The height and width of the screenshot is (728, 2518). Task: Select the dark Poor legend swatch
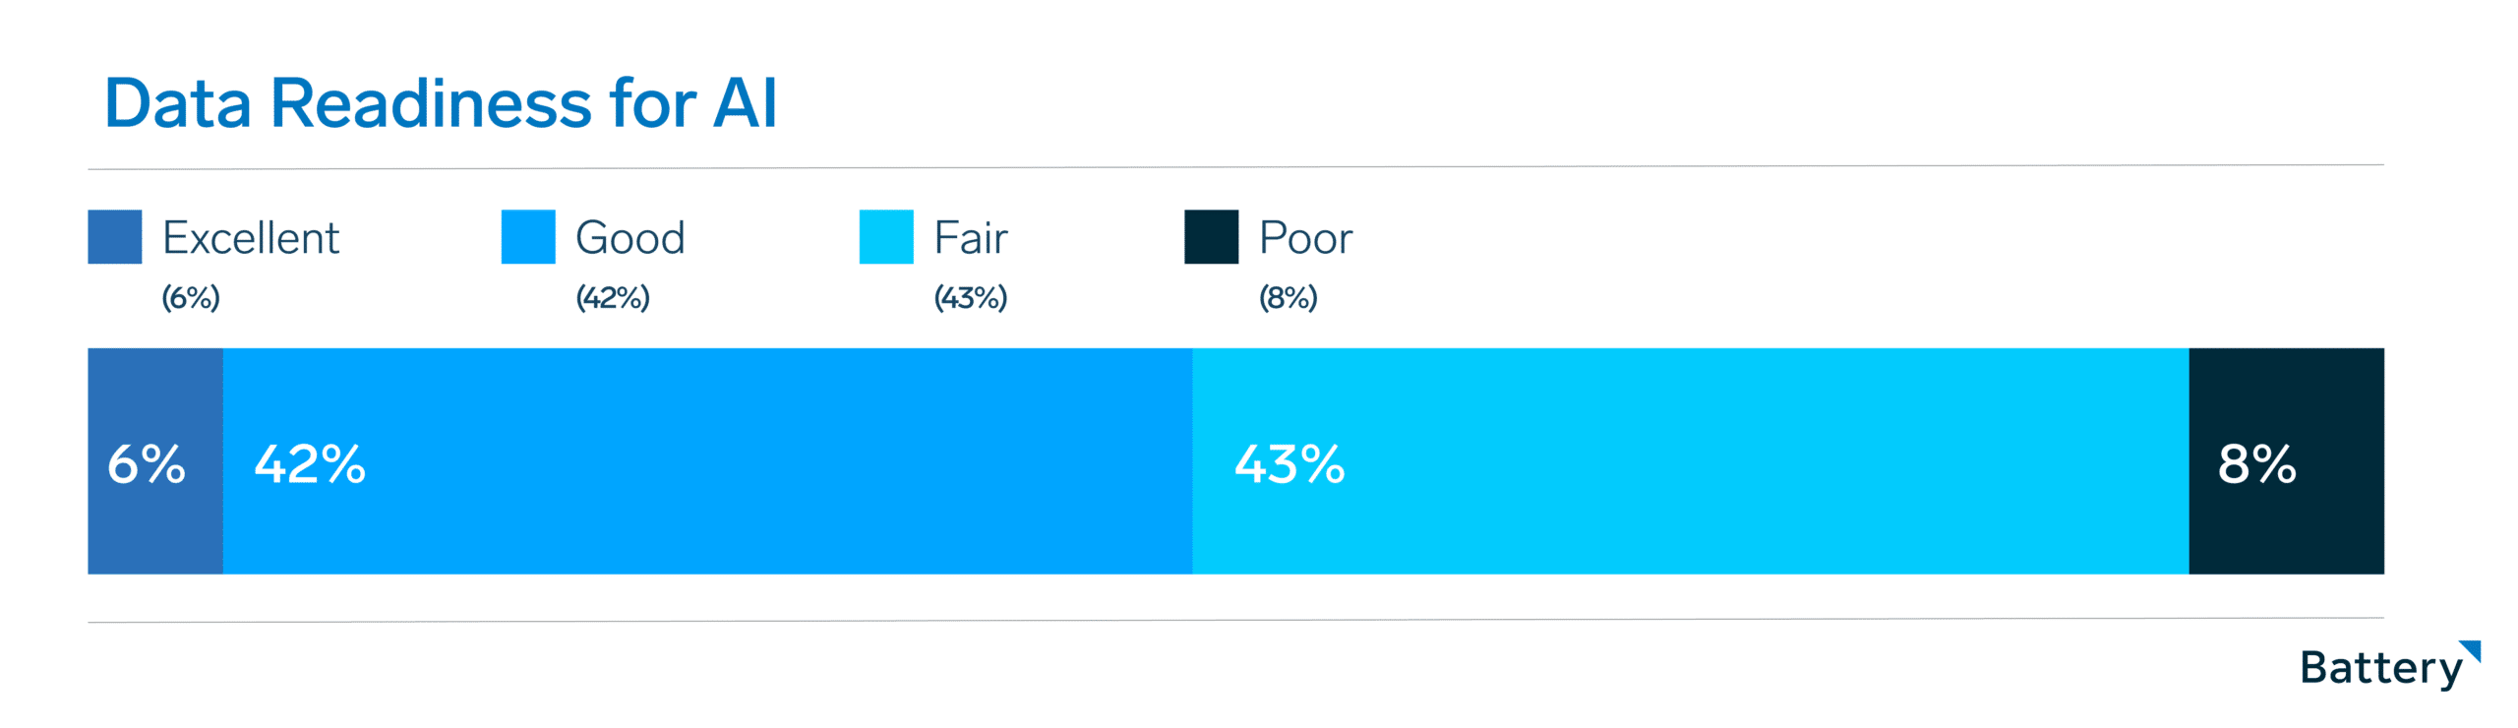[x=1211, y=237]
